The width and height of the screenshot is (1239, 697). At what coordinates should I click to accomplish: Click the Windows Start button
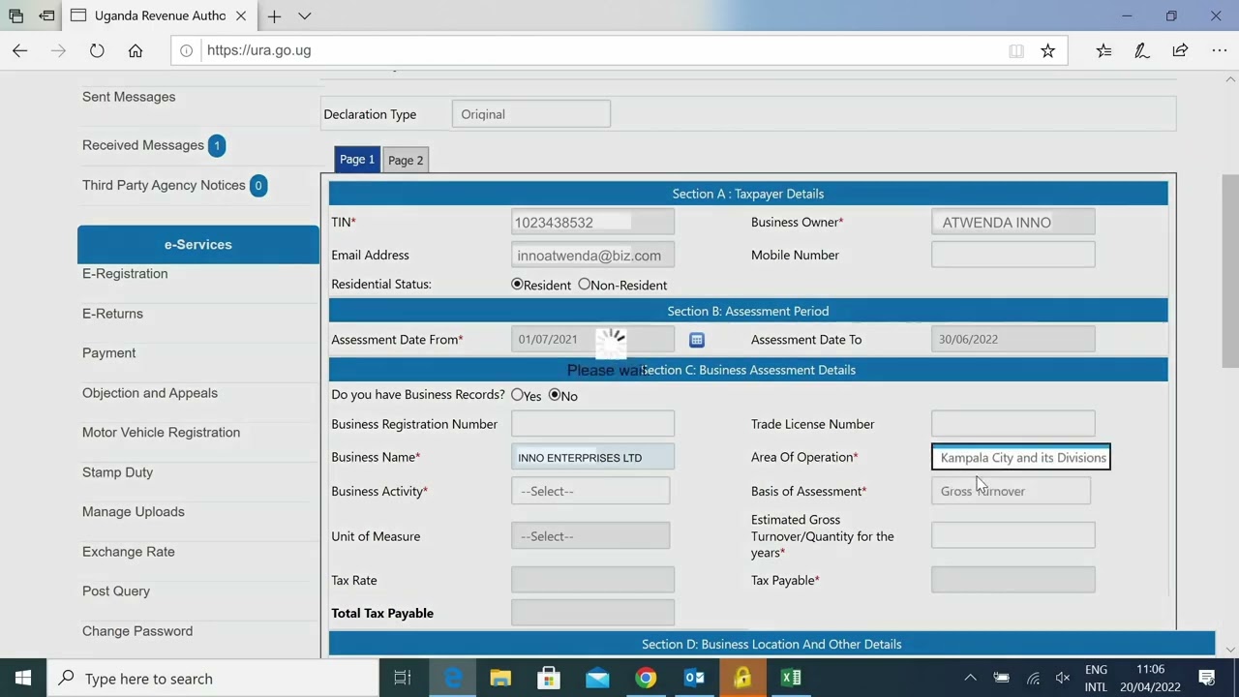(23, 679)
